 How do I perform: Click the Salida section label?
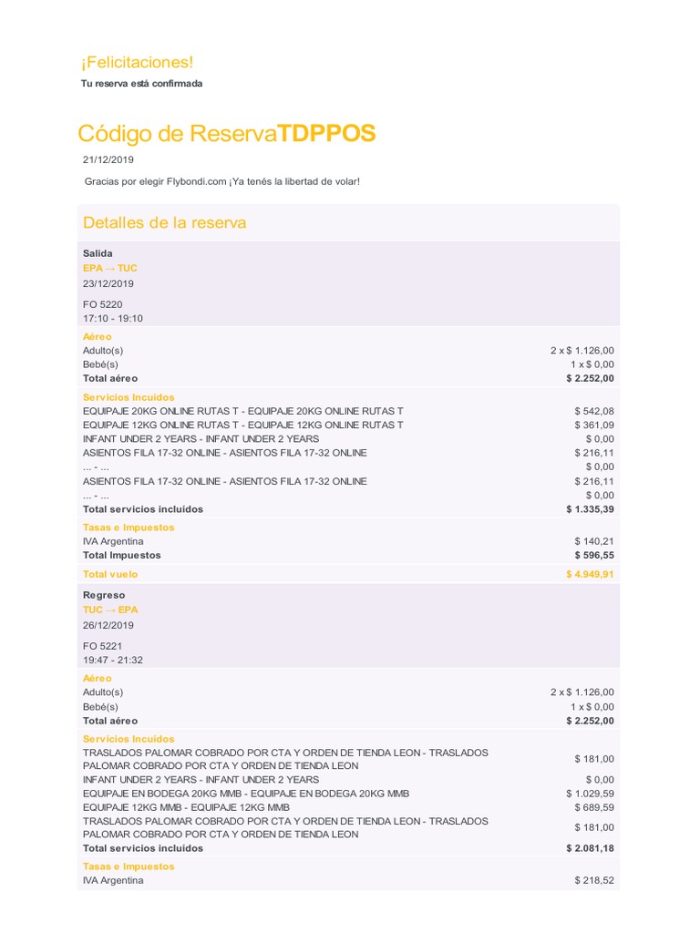(x=98, y=252)
